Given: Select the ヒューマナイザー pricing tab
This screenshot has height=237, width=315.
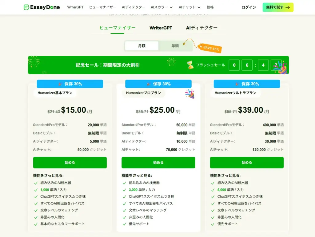Looking at the screenshot, I should tap(118, 28).
